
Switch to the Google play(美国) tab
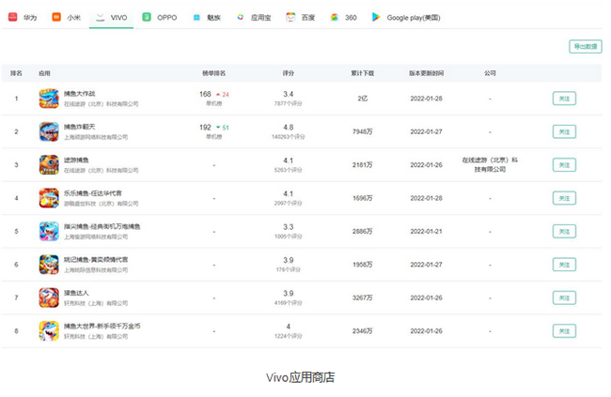(406, 18)
